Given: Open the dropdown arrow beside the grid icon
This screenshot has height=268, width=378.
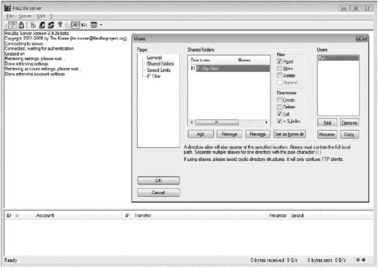Looking at the screenshot, I should pos(101,25).
